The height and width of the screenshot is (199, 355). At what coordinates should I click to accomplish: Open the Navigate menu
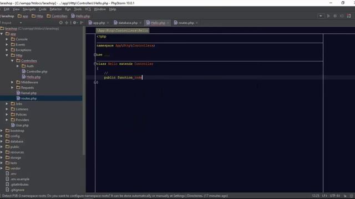pyautogui.click(x=29, y=9)
